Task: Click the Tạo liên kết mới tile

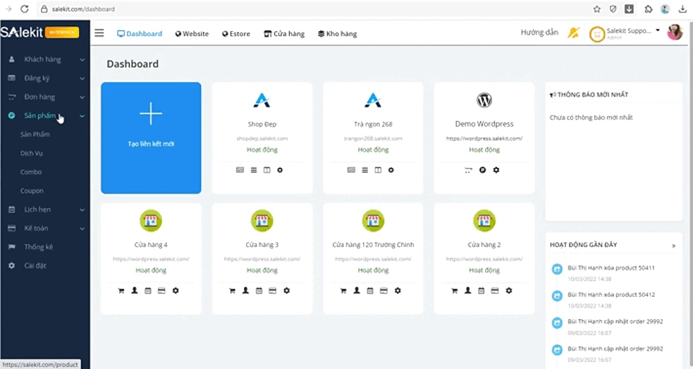Action: click(x=151, y=138)
